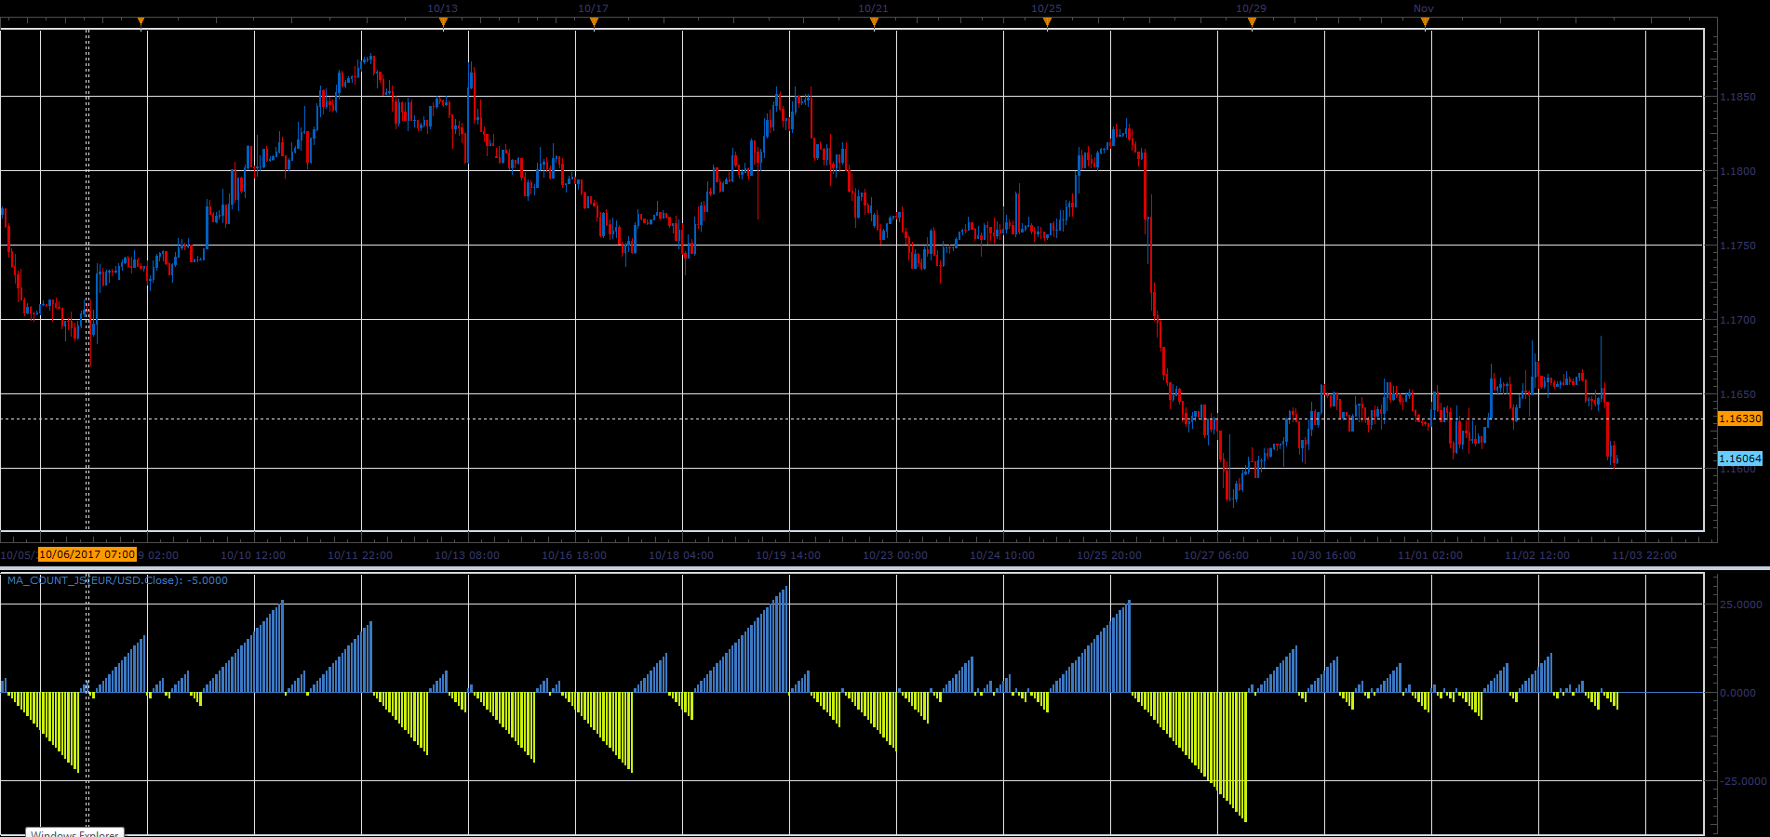This screenshot has width=1770, height=837.
Task: Click the 10/10 12:00 time axis label
Action: (x=253, y=555)
